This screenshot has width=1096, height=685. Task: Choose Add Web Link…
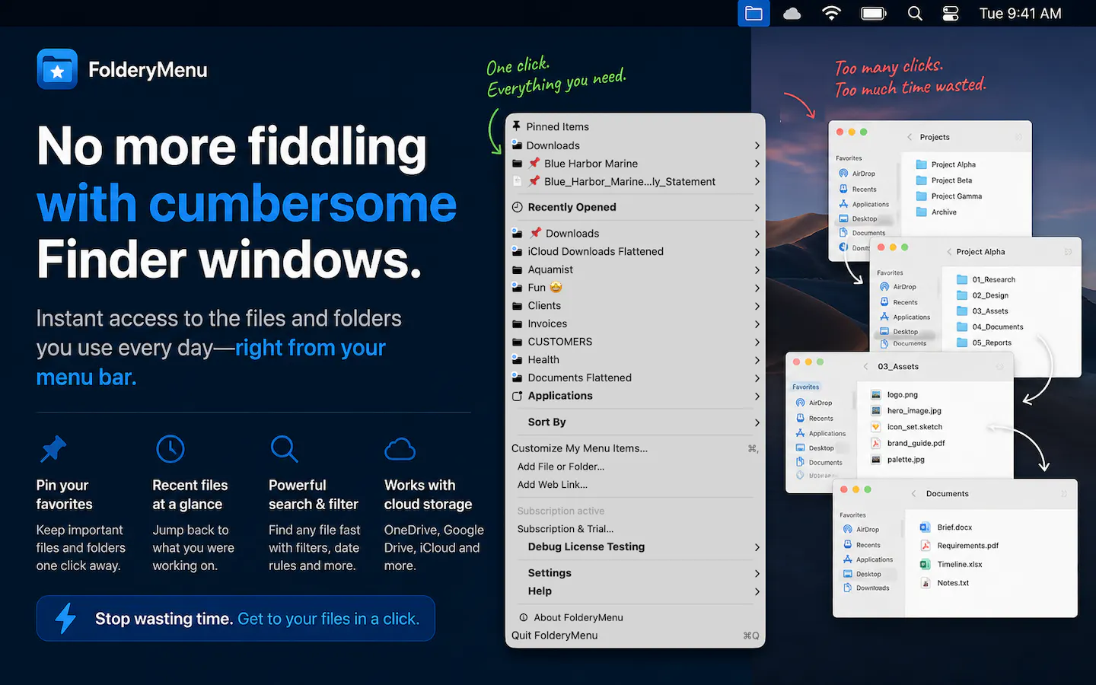636,485
